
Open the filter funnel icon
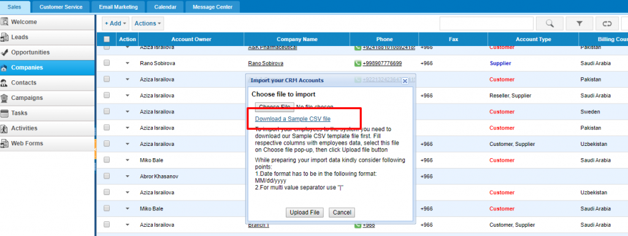[x=579, y=23]
